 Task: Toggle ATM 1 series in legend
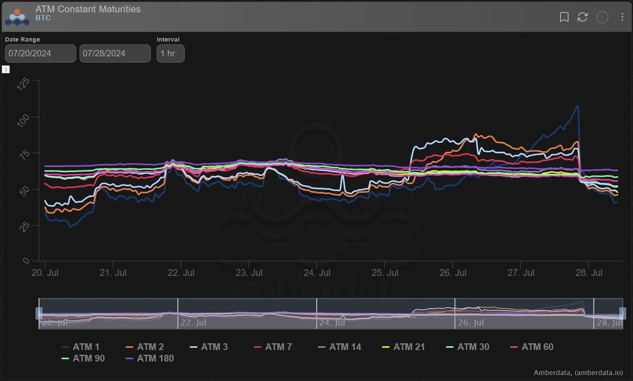81,347
